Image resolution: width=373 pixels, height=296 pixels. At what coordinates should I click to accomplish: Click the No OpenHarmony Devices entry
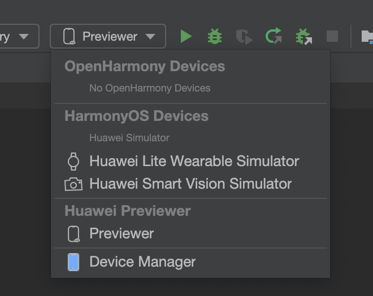pos(150,88)
